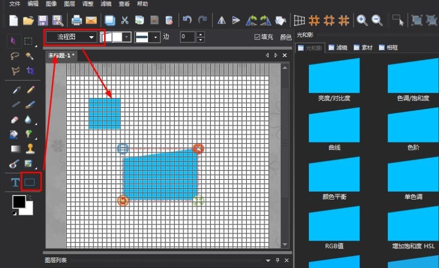This screenshot has width=439, height=268.
Task: Open the 滤镜 menu
Action: coord(106,3)
